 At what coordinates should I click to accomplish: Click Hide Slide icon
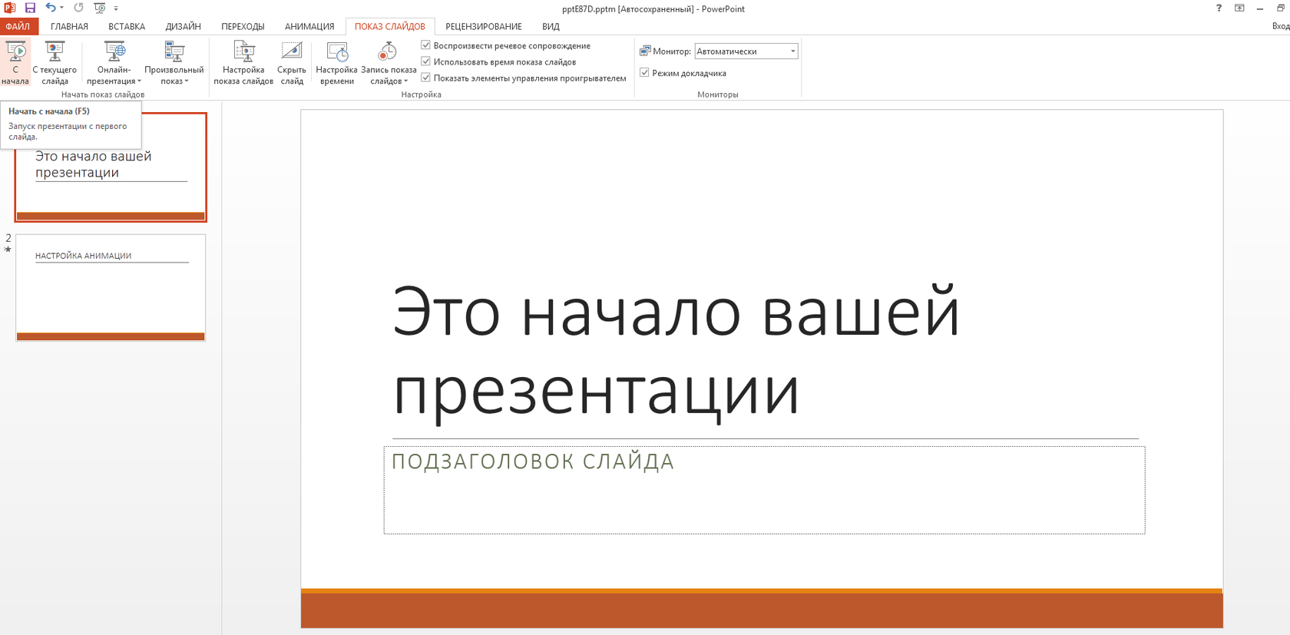(x=292, y=51)
